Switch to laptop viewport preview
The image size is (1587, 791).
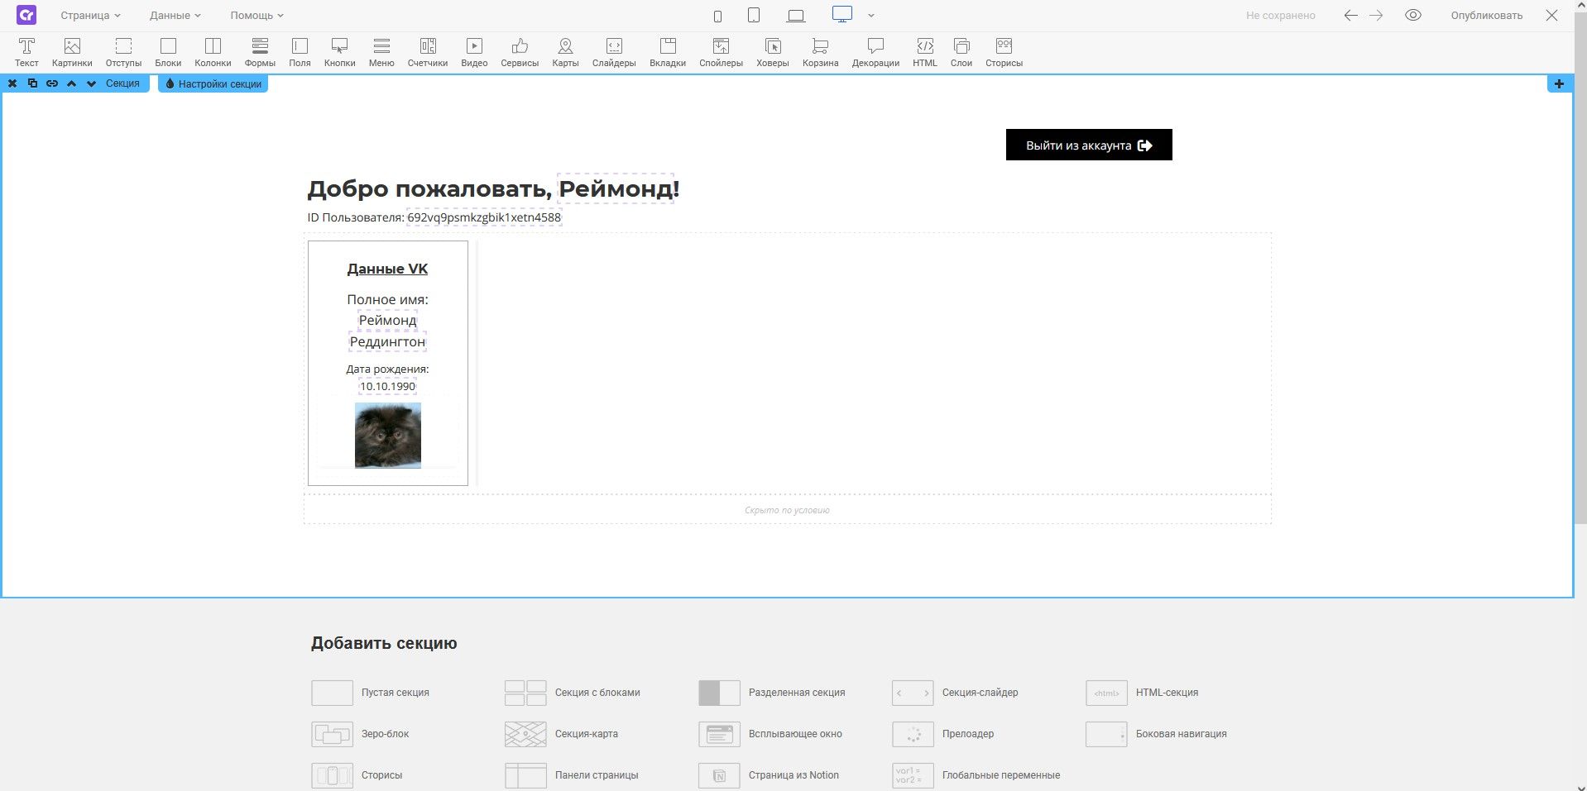(x=796, y=16)
